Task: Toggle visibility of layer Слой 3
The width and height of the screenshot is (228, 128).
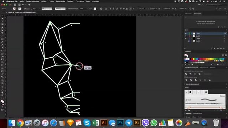Action: click(186, 33)
